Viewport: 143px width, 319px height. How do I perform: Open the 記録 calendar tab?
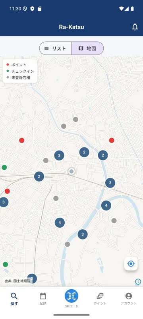43,299
